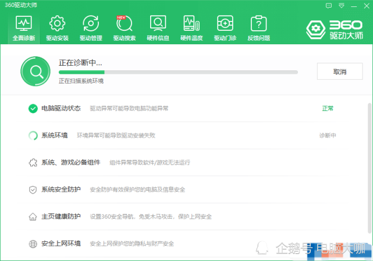Open 反馈问题 feedback icon
Screen dimensions: 373x261
[x=258, y=23]
